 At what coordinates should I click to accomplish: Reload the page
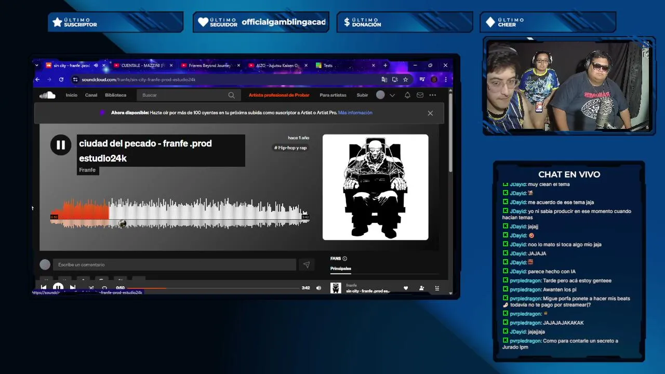(x=61, y=79)
